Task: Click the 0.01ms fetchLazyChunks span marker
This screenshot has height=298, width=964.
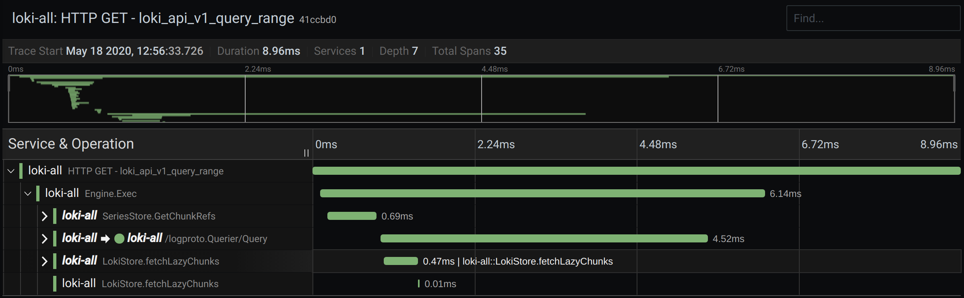Action: pyautogui.click(x=419, y=284)
